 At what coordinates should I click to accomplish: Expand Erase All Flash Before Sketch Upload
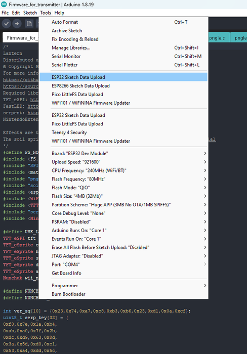coord(124,248)
